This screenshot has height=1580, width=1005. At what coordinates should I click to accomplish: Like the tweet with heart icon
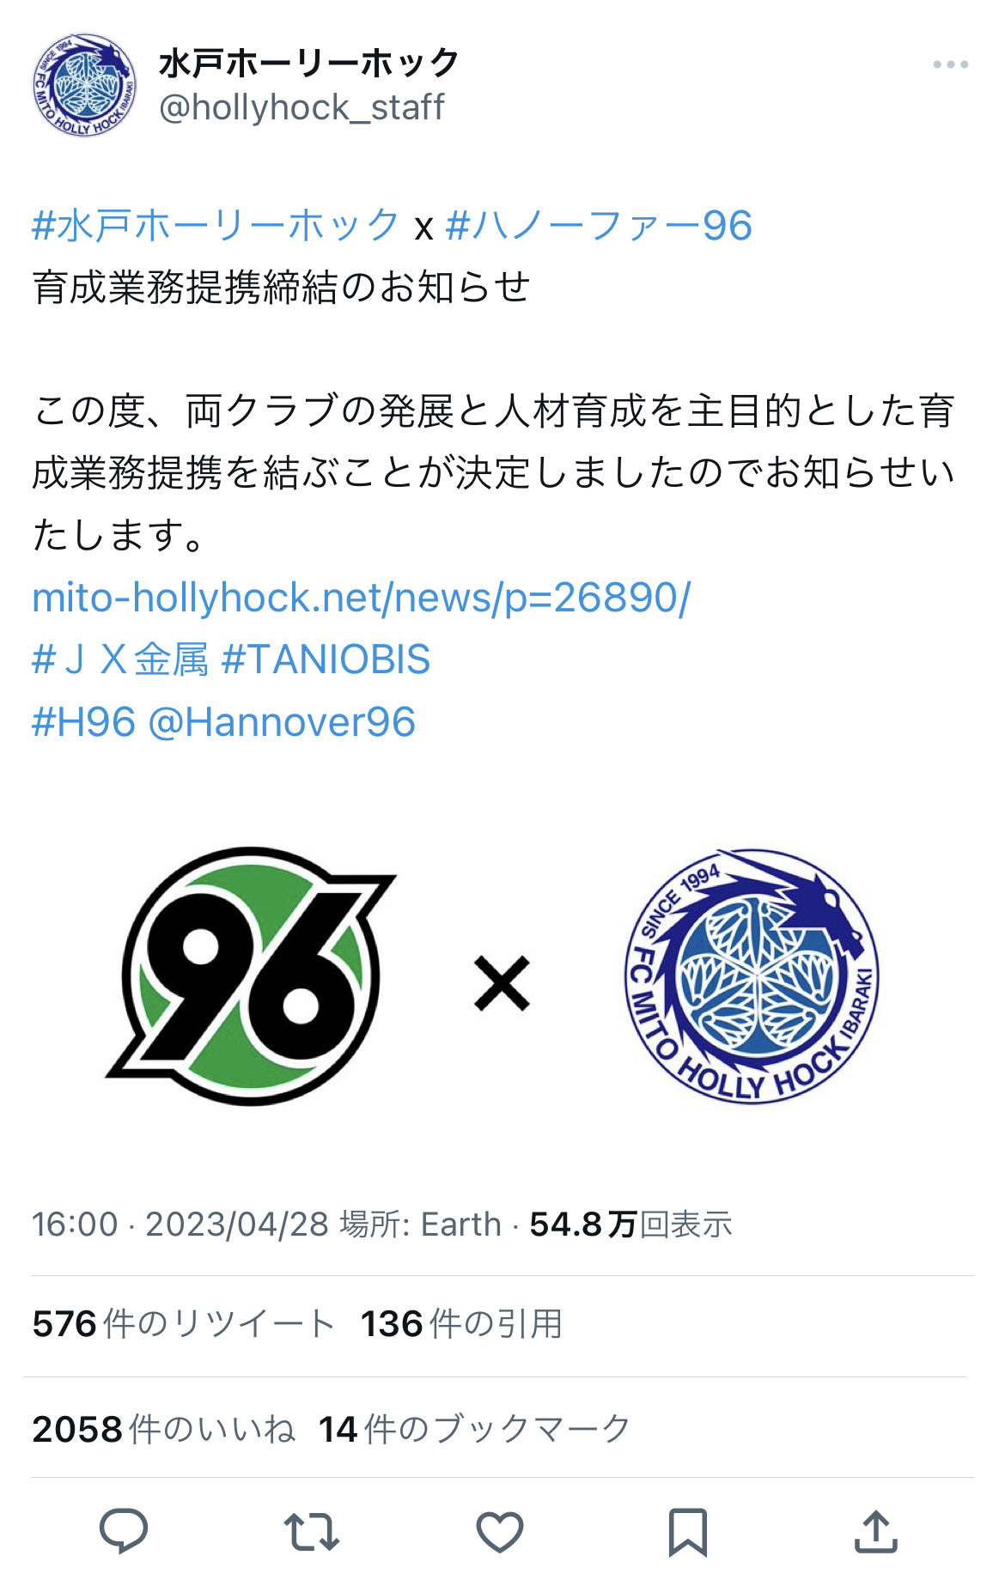point(500,1532)
